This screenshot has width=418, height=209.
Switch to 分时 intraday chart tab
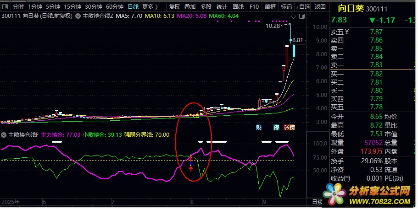click(x=18, y=7)
